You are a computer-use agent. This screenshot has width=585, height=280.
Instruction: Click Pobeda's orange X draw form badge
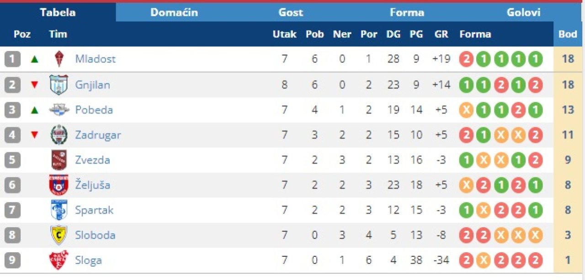click(466, 110)
